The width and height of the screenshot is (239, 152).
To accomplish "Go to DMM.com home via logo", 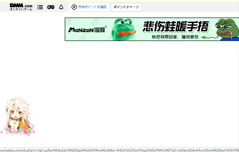I will click(21, 5).
